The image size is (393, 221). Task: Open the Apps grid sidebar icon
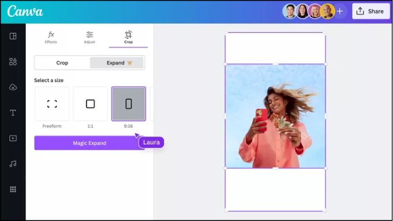coord(13,189)
